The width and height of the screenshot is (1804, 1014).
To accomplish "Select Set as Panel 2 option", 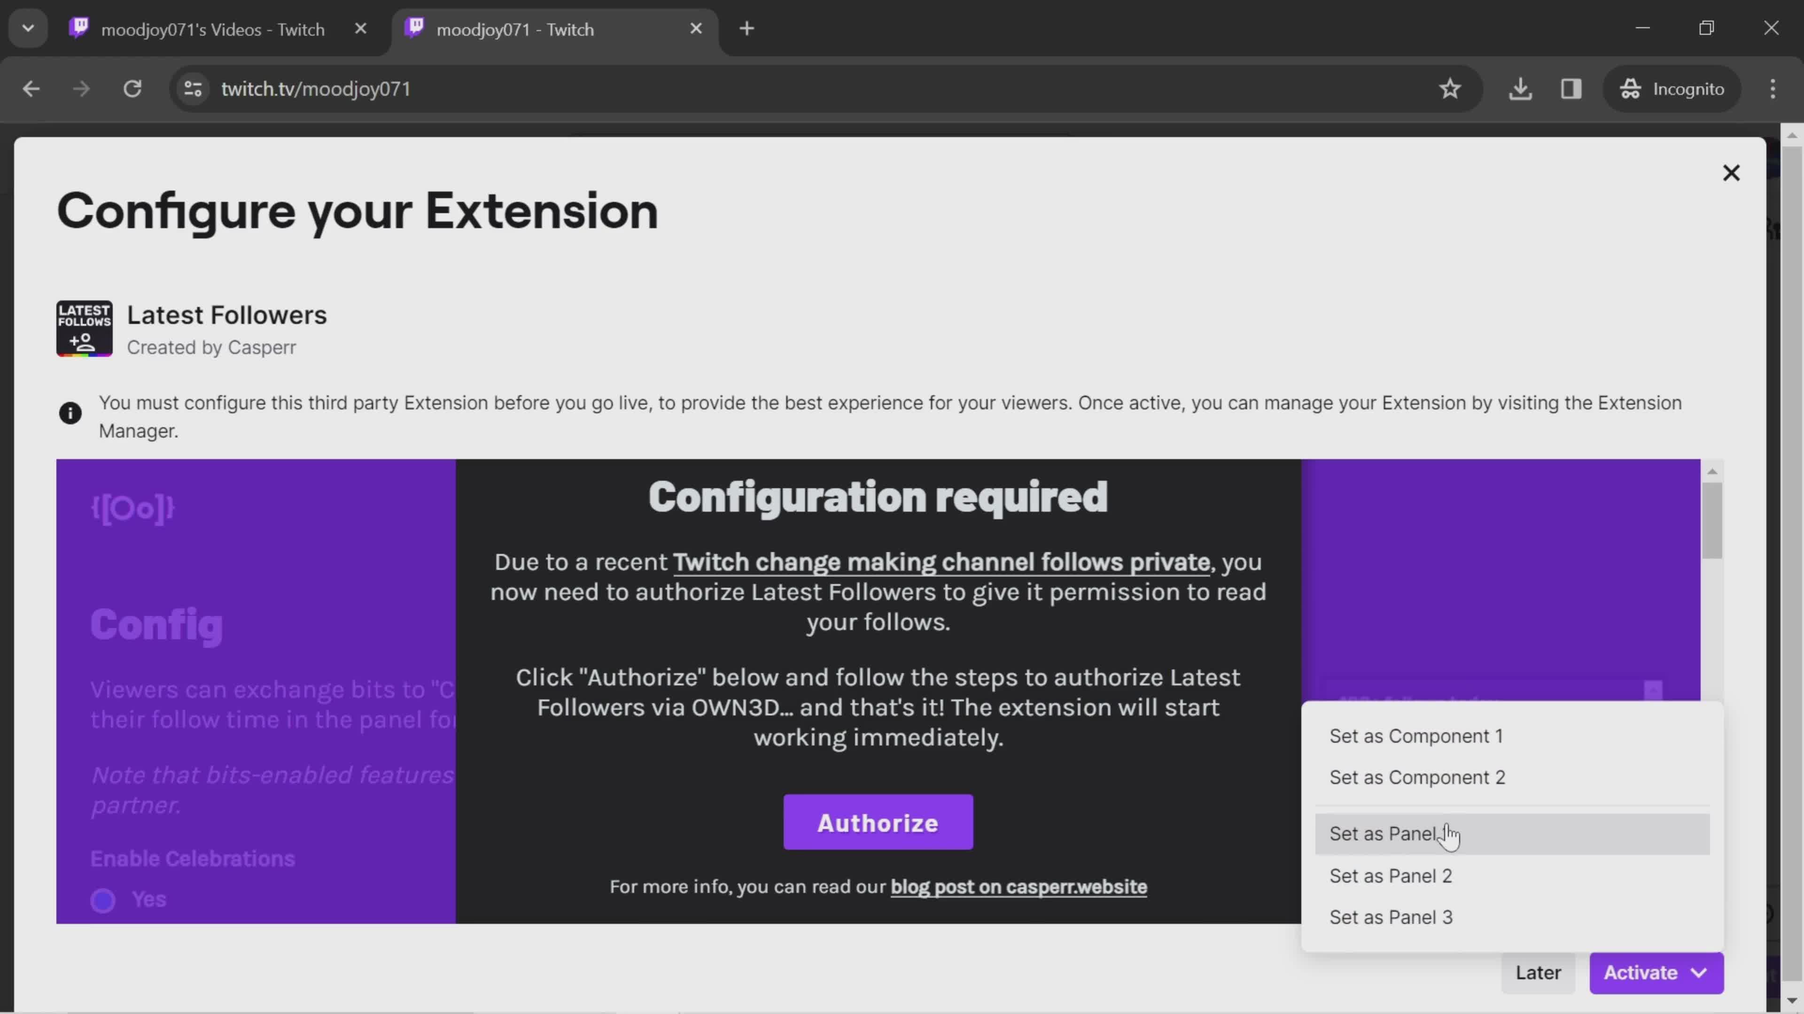I will click(1390, 876).
